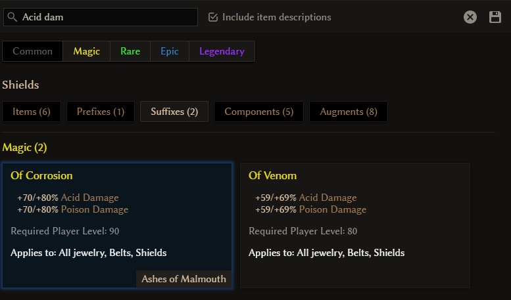This screenshot has width=511, height=300.
Task: Select the Of Corrosion suffix card
Action: coord(117,225)
